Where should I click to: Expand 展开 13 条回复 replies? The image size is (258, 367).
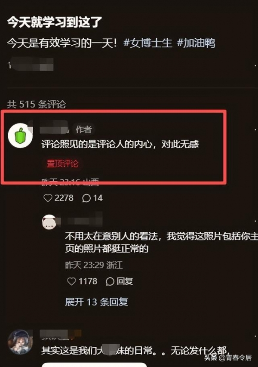pos(97,302)
